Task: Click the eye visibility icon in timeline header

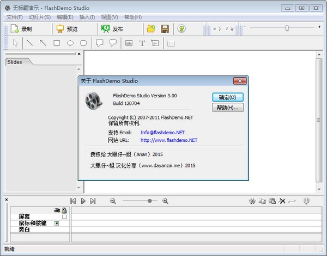Action: click(x=56, y=210)
